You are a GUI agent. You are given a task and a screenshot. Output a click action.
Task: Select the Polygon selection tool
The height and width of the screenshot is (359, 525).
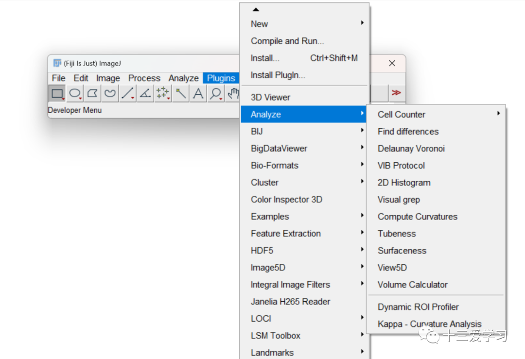point(92,93)
